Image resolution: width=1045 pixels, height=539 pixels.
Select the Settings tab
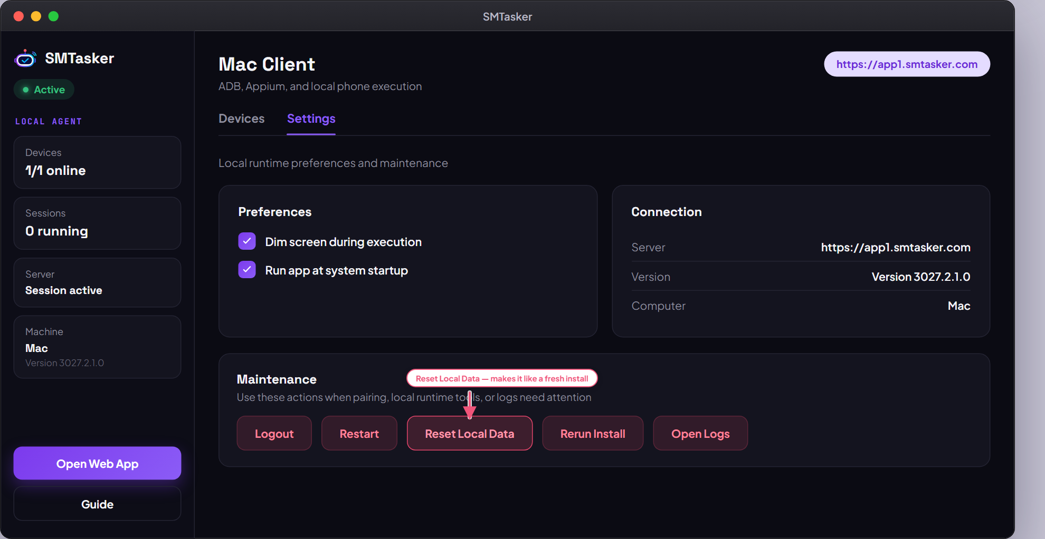pyautogui.click(x=311, y=119)
